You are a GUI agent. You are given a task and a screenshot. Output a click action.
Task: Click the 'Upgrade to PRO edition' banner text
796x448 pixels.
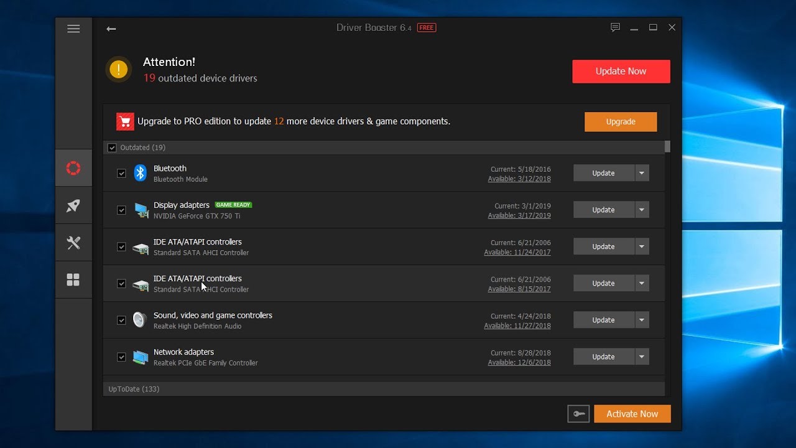[x=294, y=121]
